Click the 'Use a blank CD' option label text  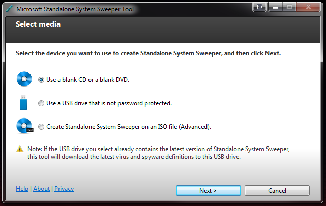point(87,80)
